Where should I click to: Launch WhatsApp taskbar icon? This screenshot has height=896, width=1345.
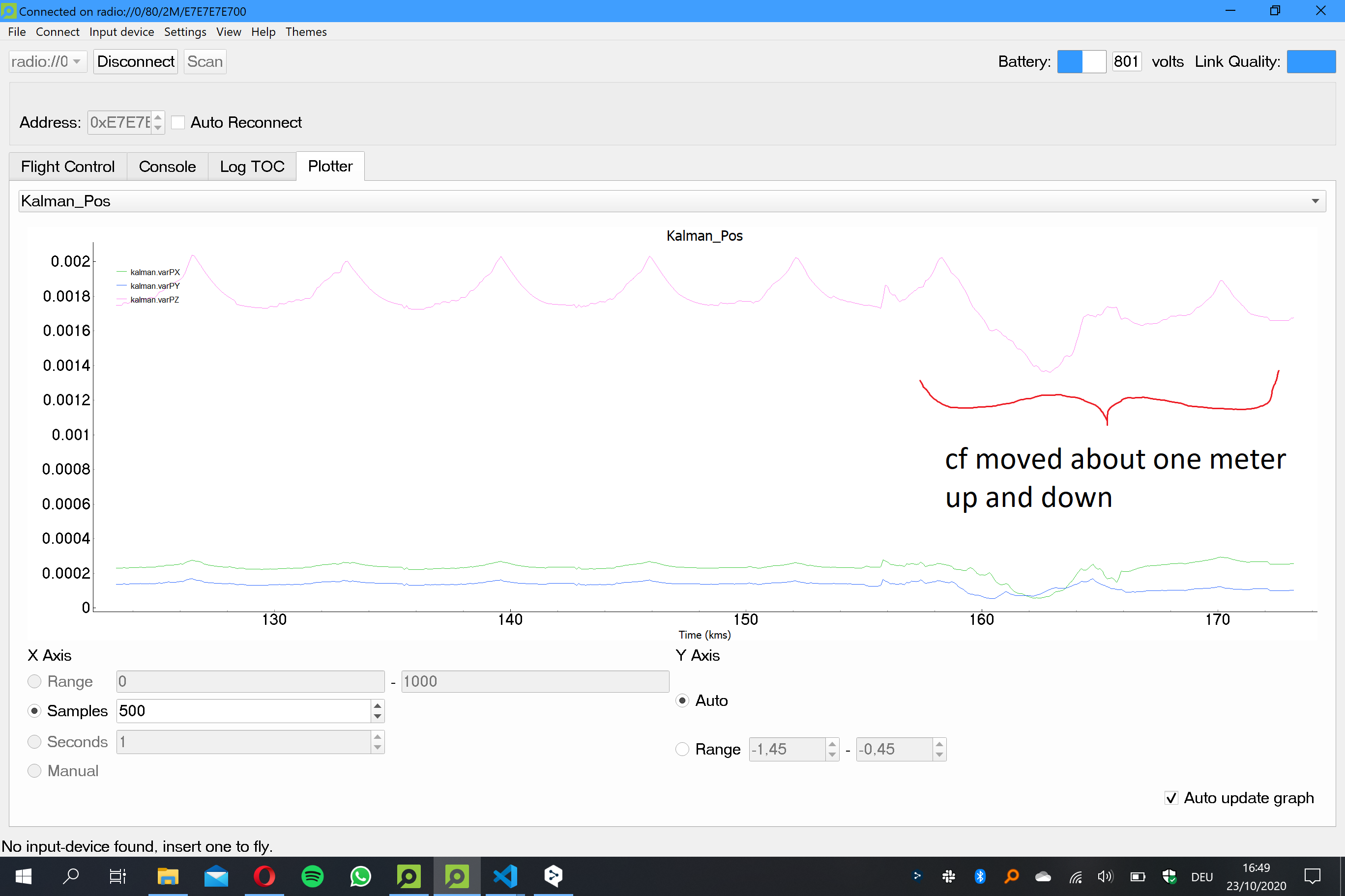point(360,876)
